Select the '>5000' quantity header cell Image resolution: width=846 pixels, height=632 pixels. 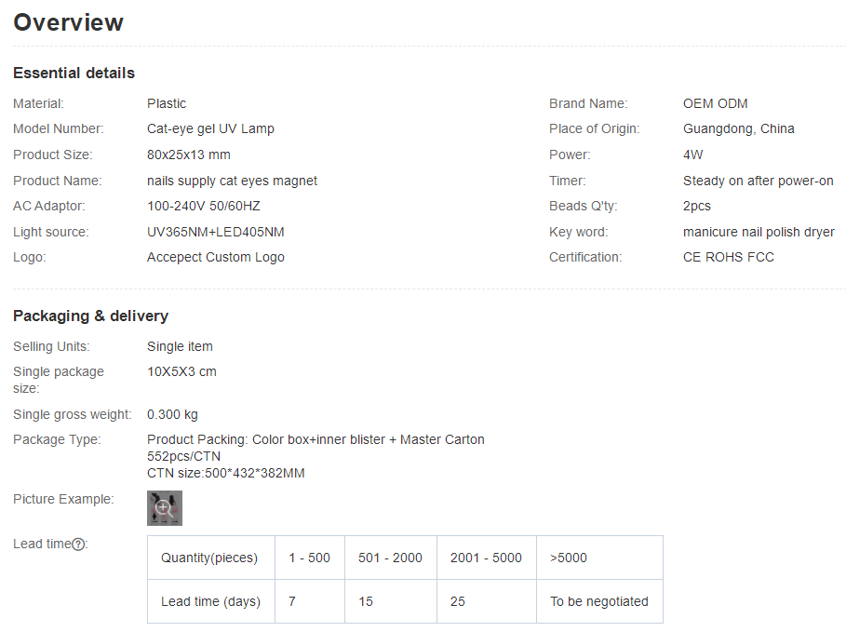[569, 558]
